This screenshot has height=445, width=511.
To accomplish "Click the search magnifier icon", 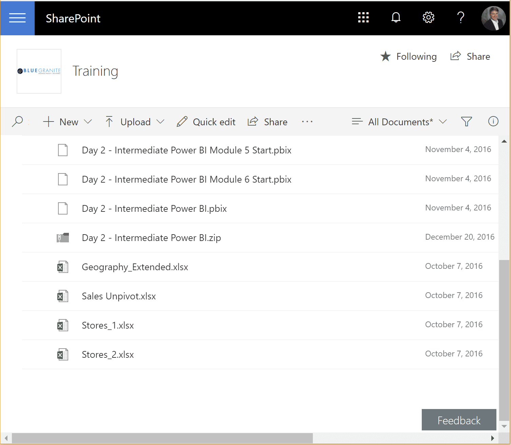I will point(17,122).
